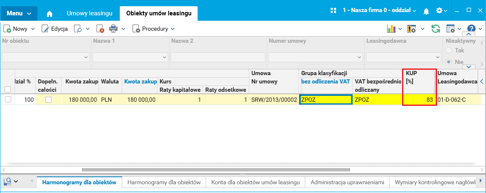Click the home icon tab
The image size is (486, 193).
[49, 14]
